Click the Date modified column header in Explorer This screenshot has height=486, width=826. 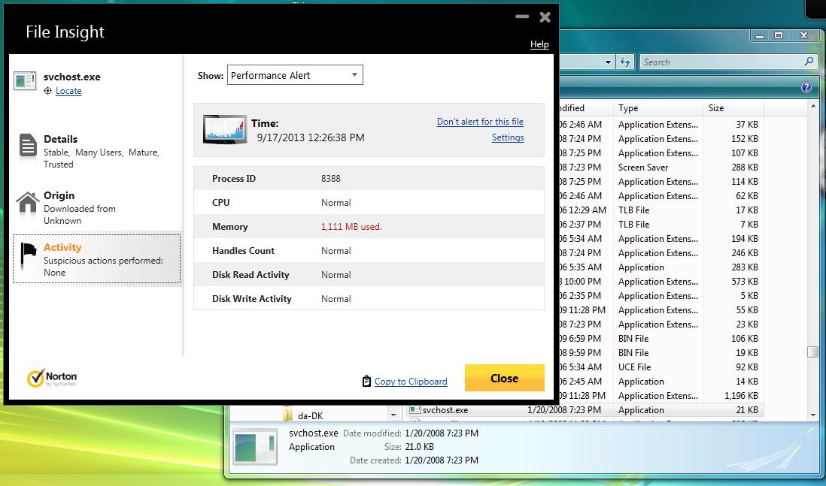click(586, 108)
